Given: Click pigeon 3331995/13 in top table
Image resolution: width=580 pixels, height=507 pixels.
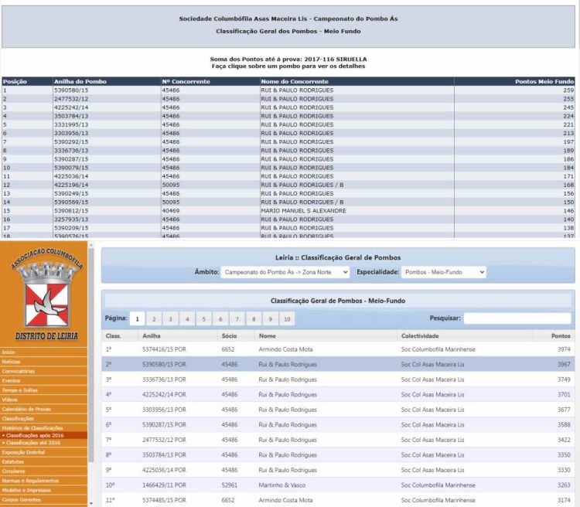Looking at the screenshot, I should pyautogui.click(x=71, y=124).
